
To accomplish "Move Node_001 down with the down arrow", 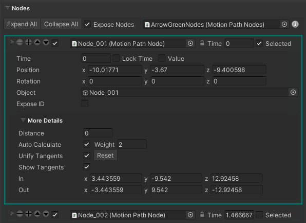I will tap(46, 42).
